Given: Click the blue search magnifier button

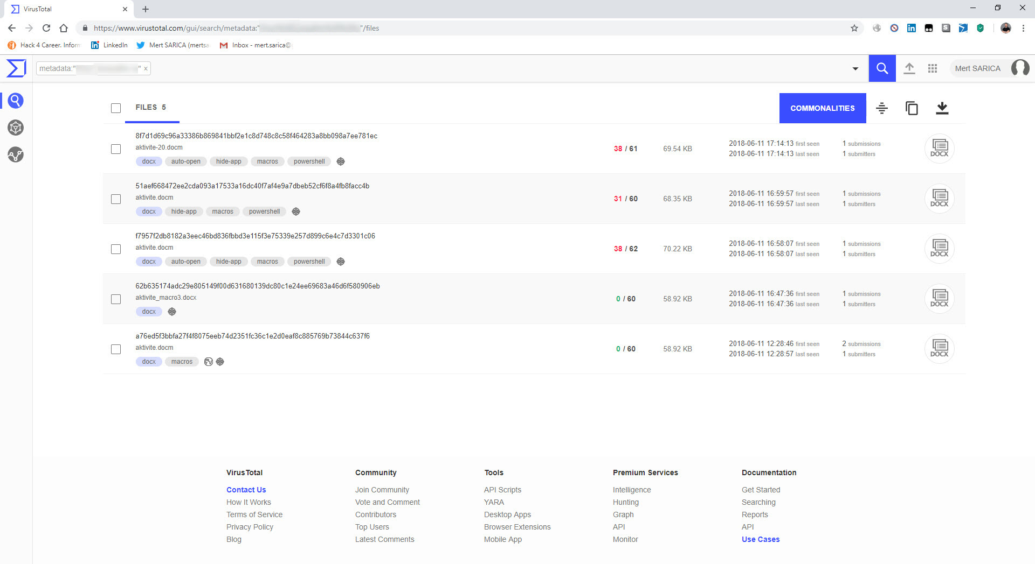Looking at the screenshot, I should point(882,68).
